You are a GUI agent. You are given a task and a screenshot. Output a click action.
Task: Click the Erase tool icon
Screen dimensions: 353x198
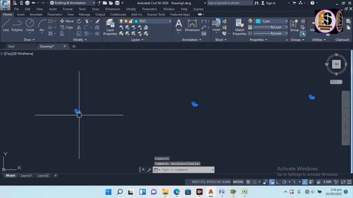tap(97, 21)
